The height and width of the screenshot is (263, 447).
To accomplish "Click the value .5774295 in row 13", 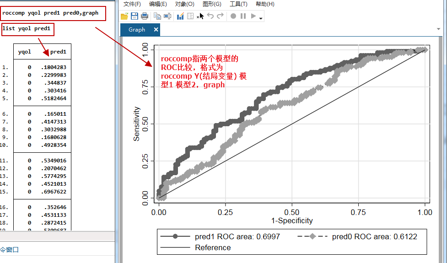I will point(54,176).
